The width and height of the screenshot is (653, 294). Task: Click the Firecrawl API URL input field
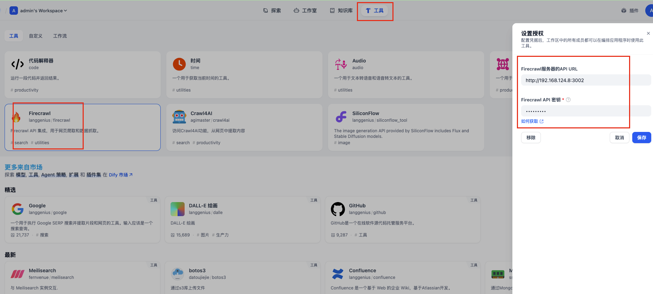pos(586,80)
